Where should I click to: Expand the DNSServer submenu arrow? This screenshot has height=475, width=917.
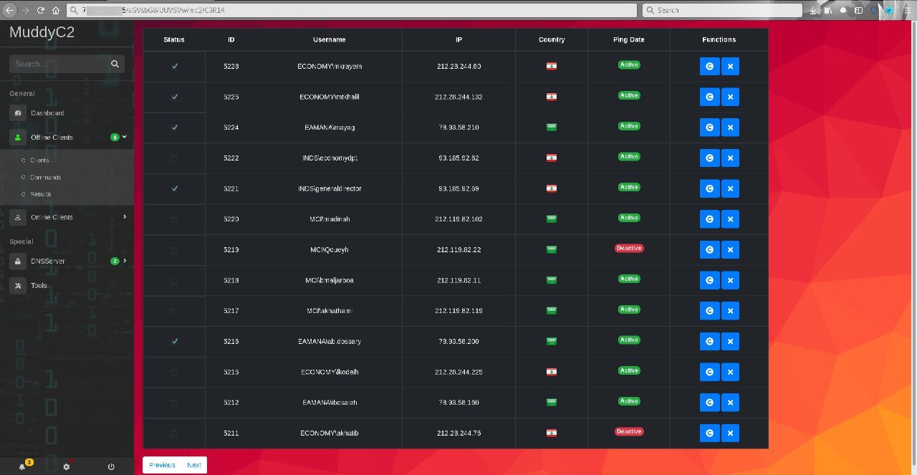click(125, 261)
